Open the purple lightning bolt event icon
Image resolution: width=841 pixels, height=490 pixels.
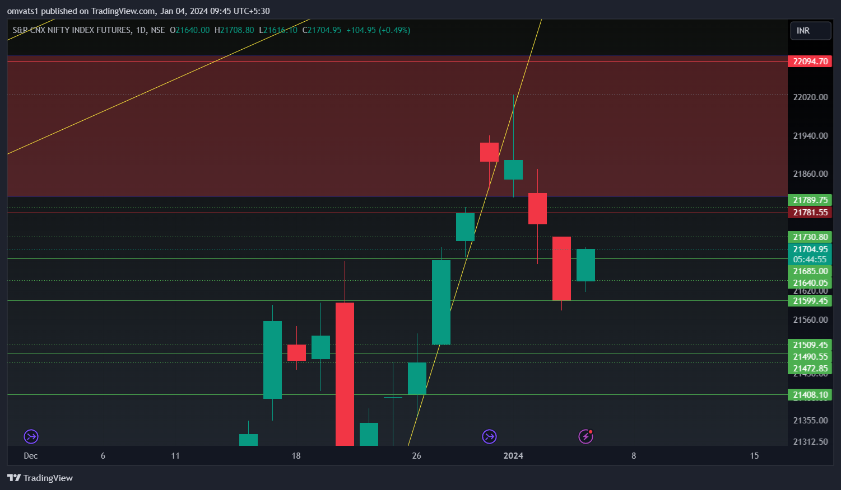(x=586, y=436)
